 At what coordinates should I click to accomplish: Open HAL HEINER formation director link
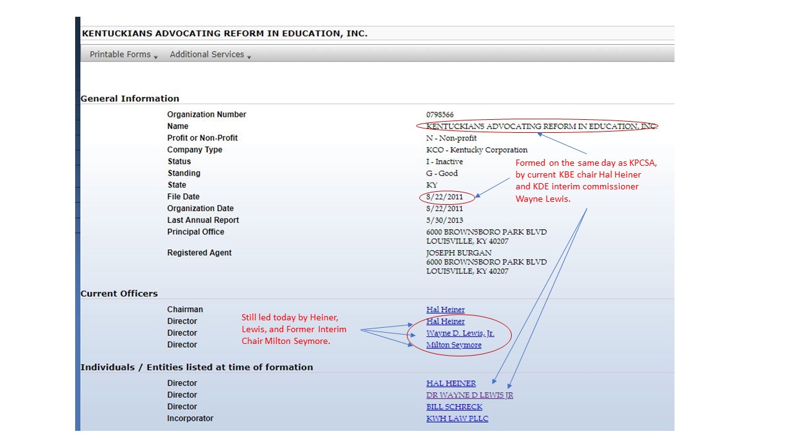click(x=451, y=384)
